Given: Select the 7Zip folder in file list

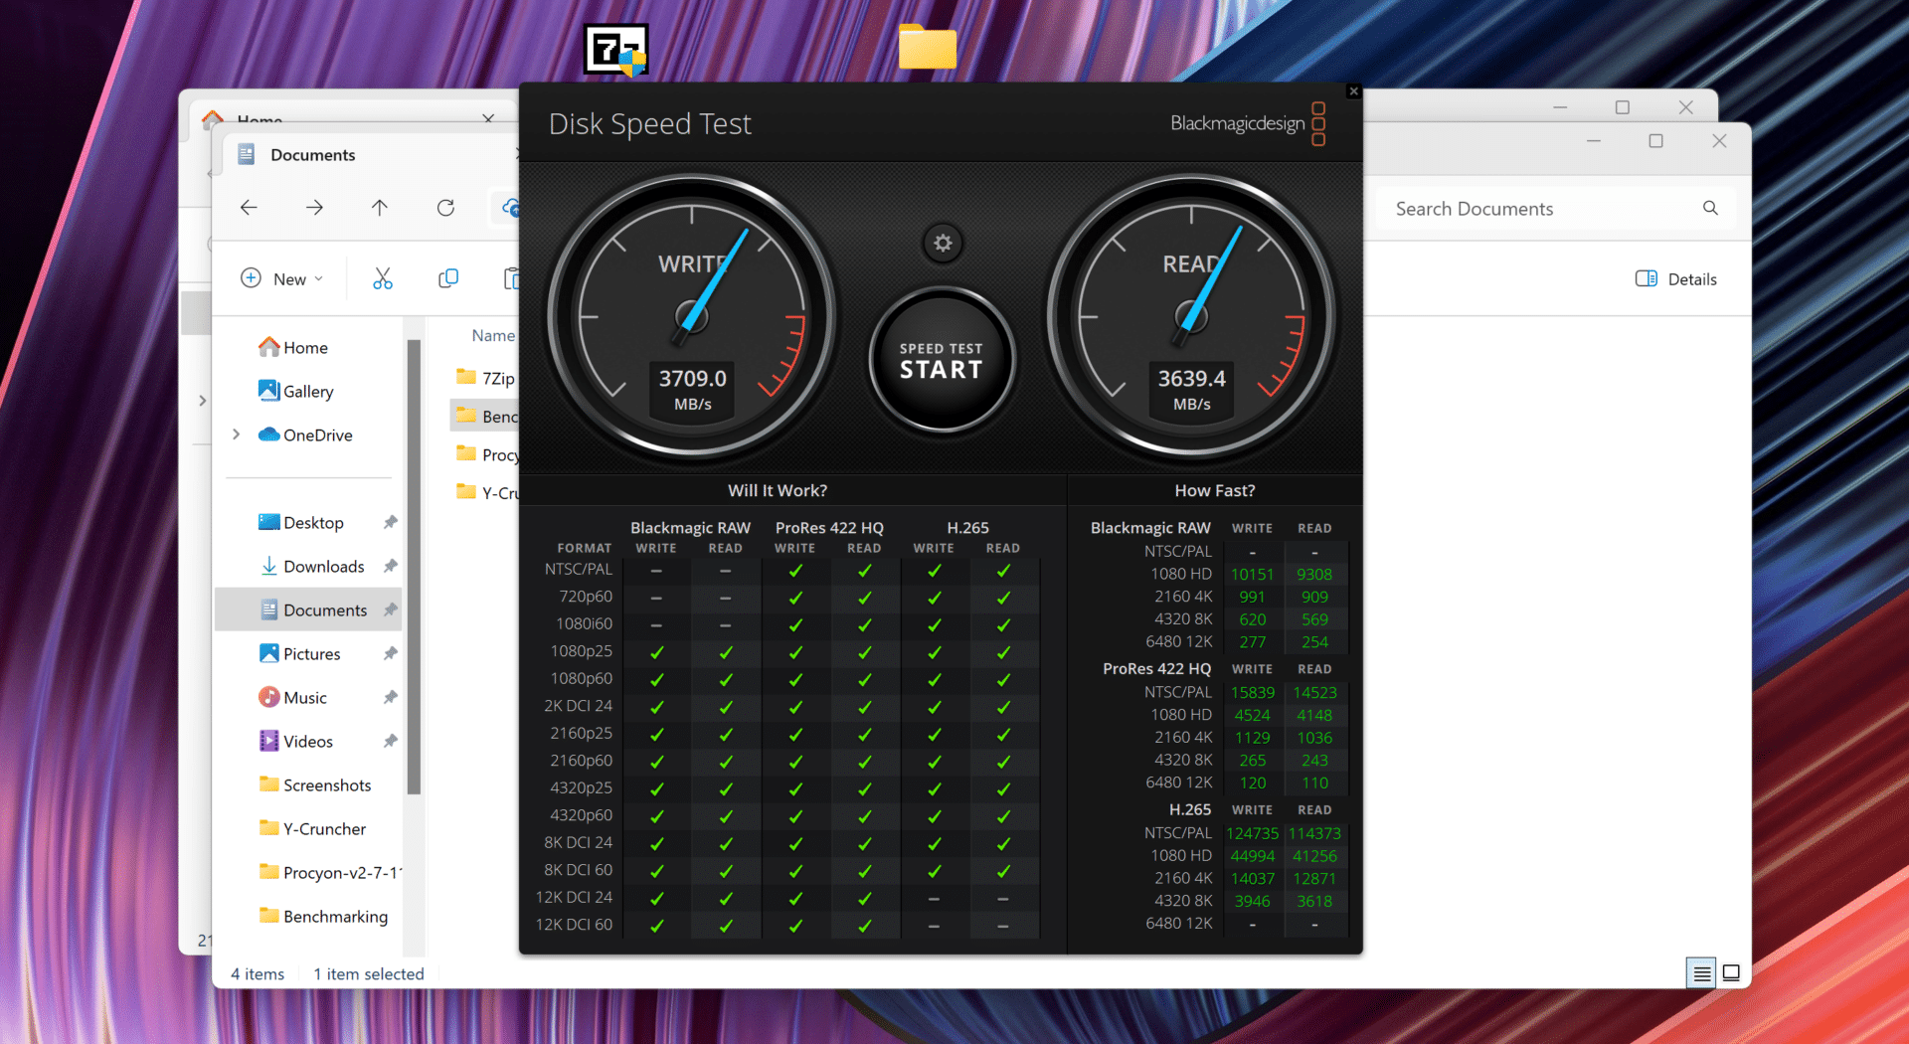Looking at the screenshot, I should (x=485, y=378).
